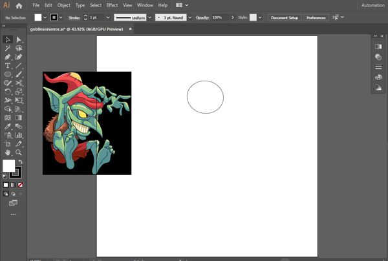
Task: Open the 3 pt. Round brush dropdown
Action: pos(189,17)
